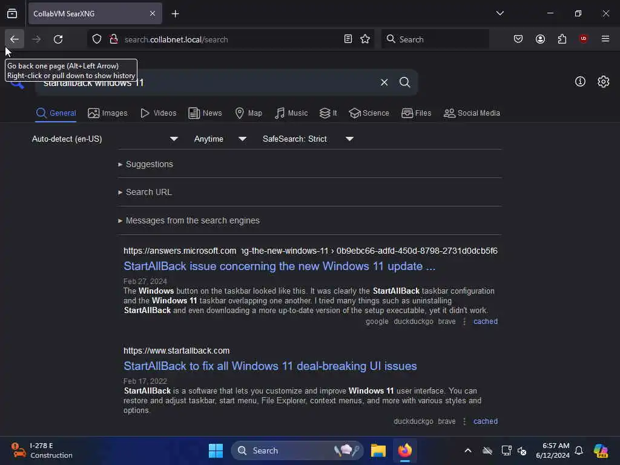Switch to the News tab

(x=205, y=113)
